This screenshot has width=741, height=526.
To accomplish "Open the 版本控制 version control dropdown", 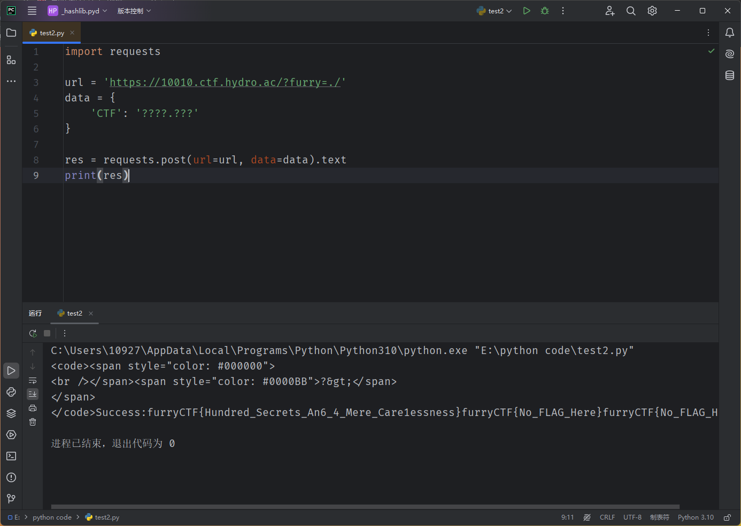I will [x=134, y=11].
